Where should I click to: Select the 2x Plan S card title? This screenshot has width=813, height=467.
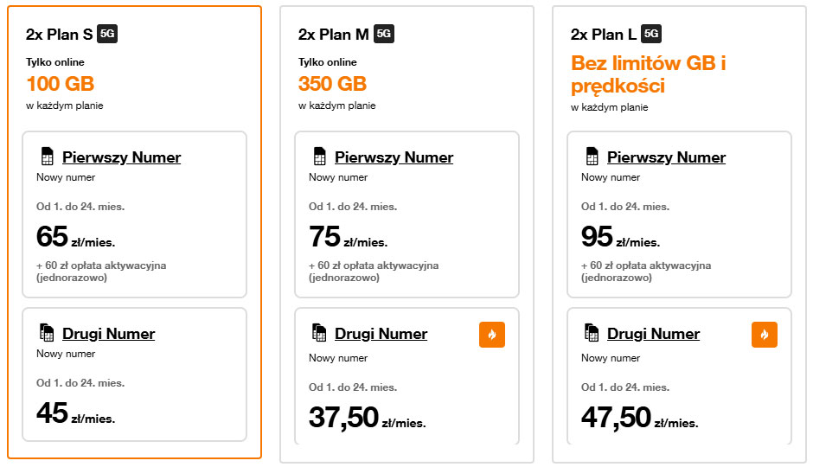(x=60, y=35)
